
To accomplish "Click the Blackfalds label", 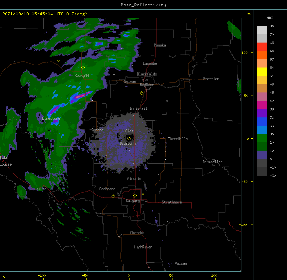I will 147,74.
